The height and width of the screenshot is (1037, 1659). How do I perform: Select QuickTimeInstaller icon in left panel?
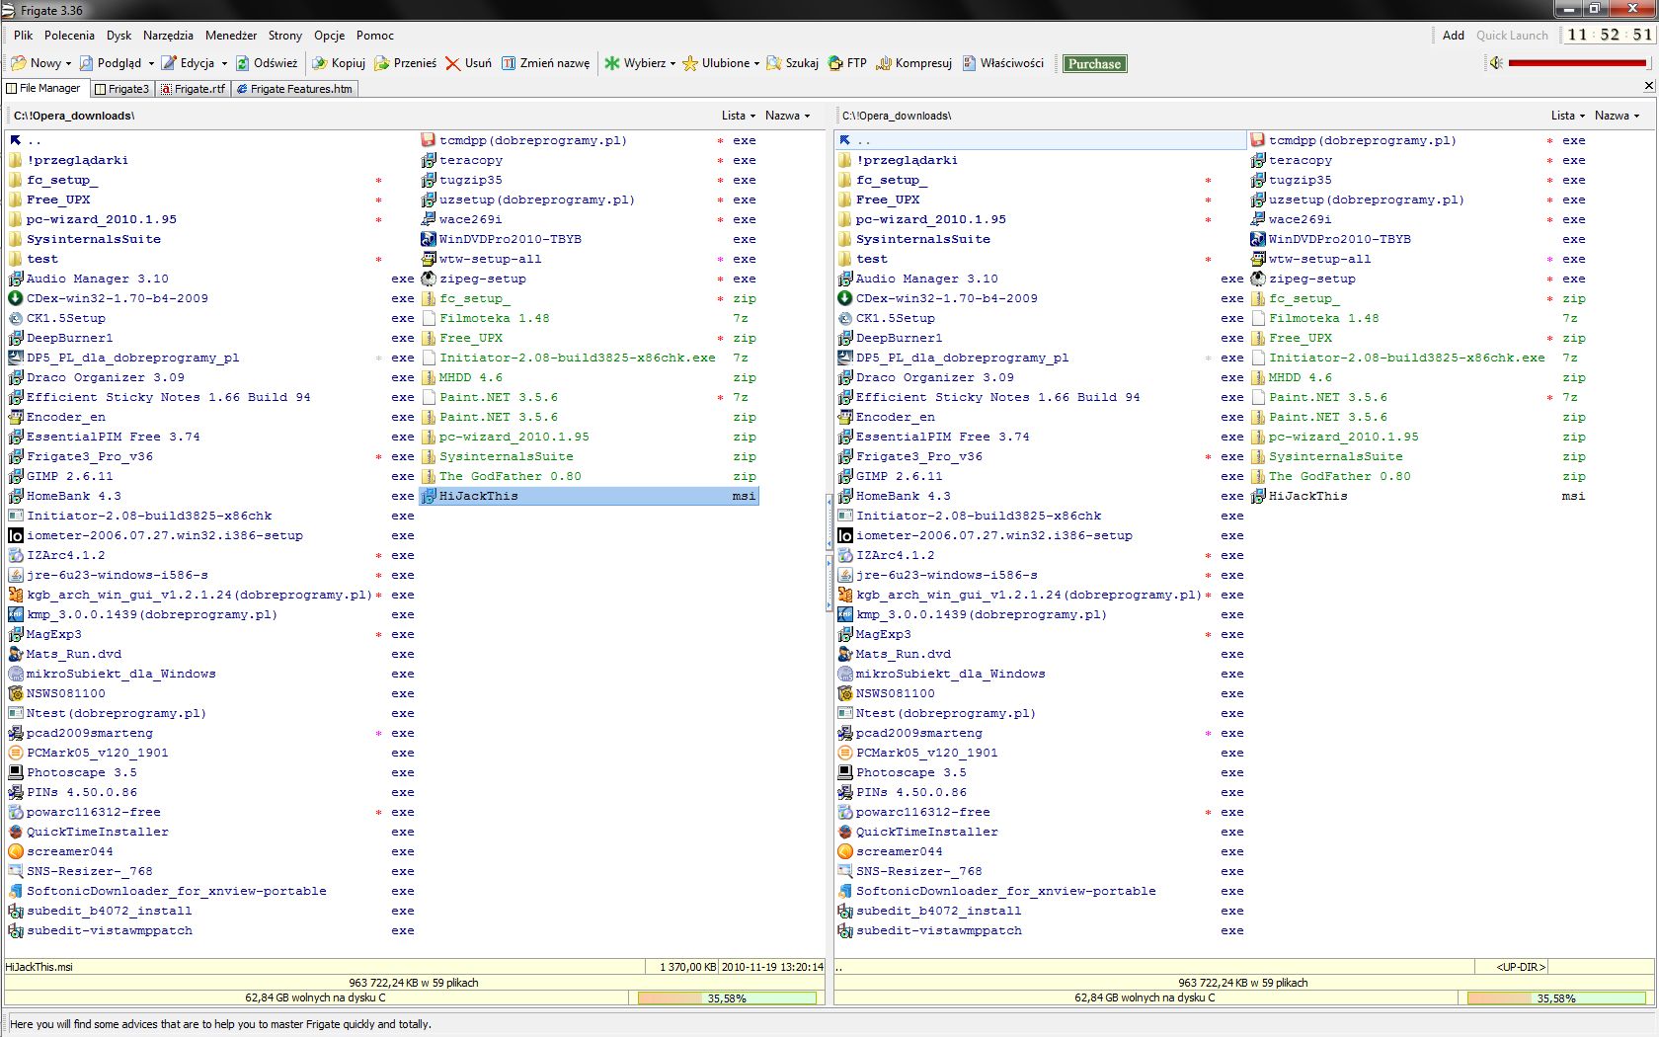click(x=15, y=832)
